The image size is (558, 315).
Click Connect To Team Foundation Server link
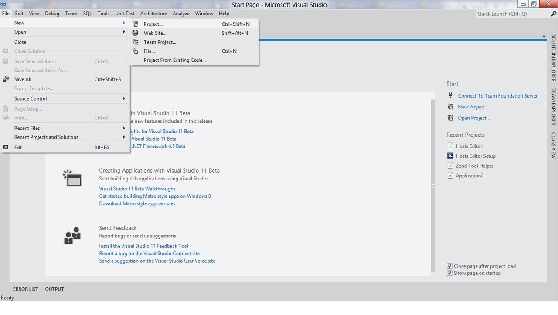point(497,96)
